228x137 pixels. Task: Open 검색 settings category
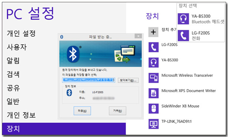pos(13,74)
